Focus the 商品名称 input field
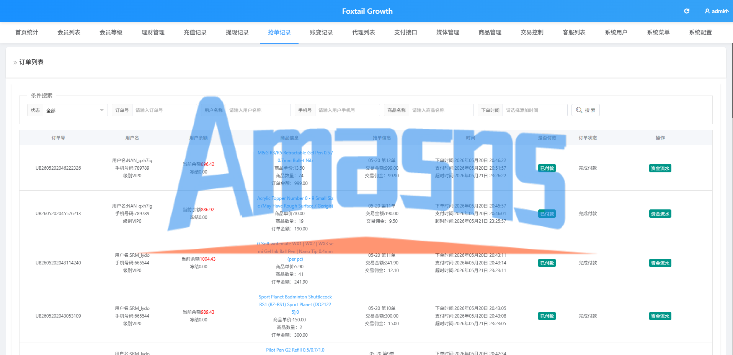This screenshot has width=733, height=355. point(441,110)
